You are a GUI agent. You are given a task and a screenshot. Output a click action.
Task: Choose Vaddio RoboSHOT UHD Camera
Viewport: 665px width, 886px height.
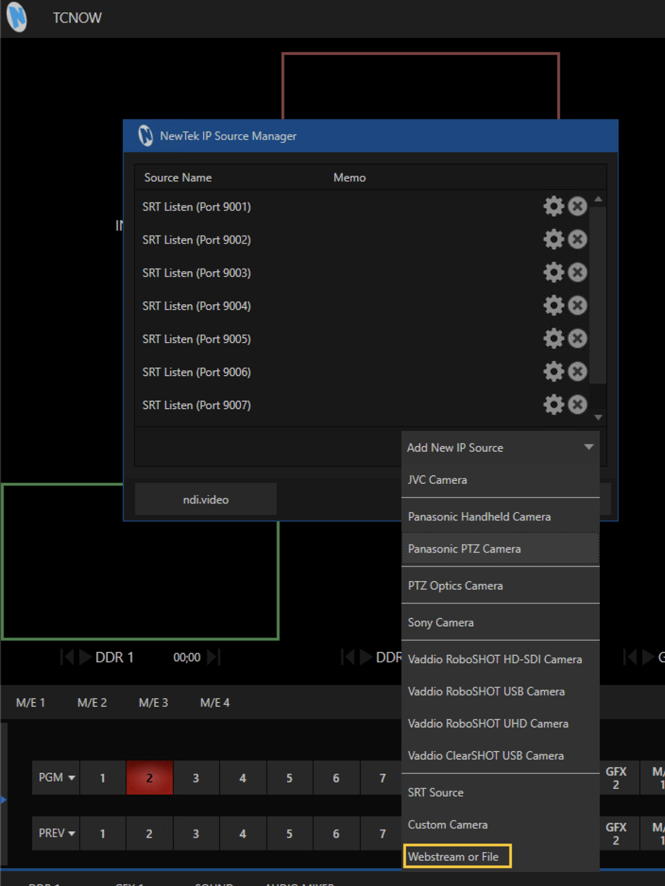[500, 723]
